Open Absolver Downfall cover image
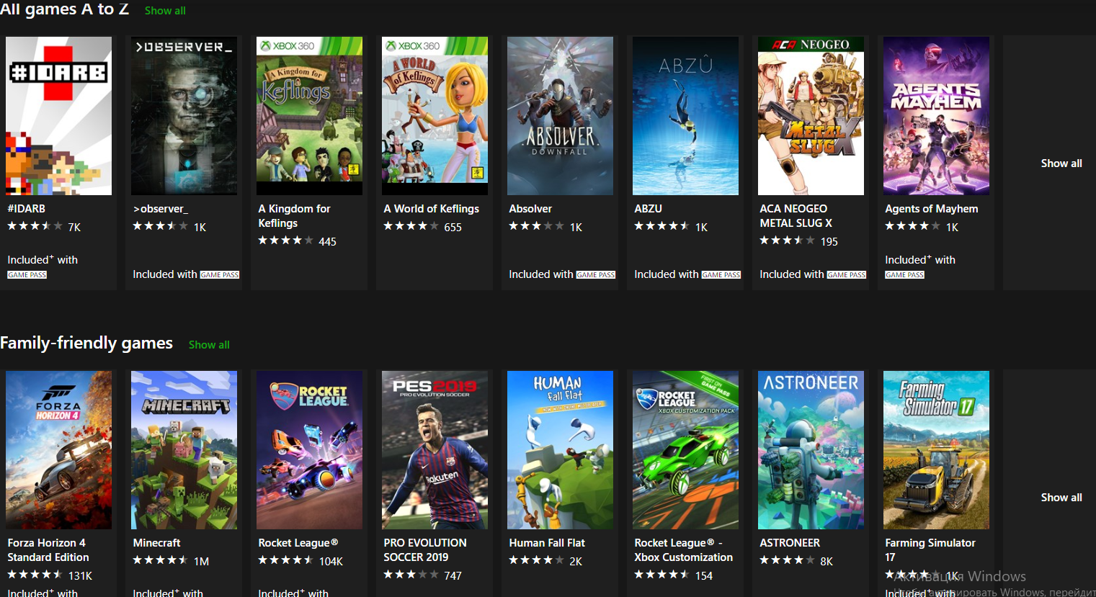This screenshot has width=1096, height=597. tap(560, 116)
